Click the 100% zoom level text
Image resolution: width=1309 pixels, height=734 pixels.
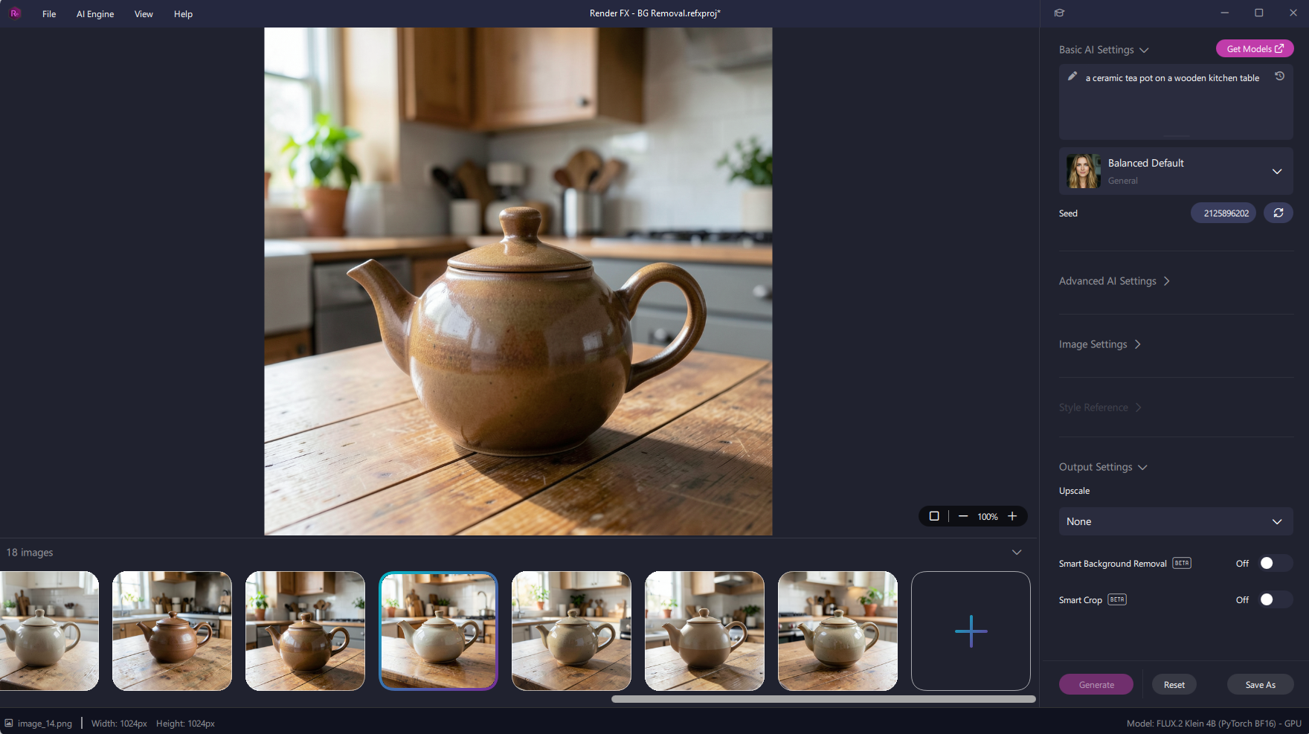tap(988, 517)
